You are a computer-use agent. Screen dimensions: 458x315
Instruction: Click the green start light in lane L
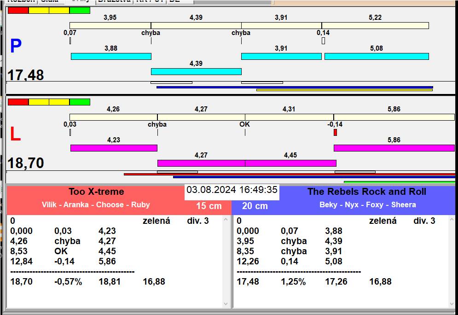[80, 102]
